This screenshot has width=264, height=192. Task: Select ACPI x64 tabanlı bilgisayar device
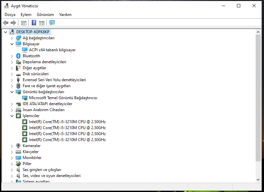pyautogui.click(x=52, y=50)
